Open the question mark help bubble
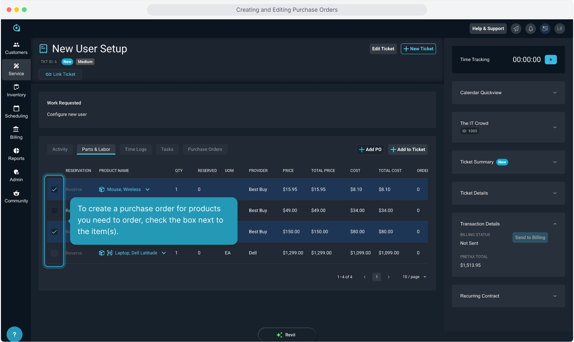The height and width of the screenshot is (342, 574). [x=14, y=334]
